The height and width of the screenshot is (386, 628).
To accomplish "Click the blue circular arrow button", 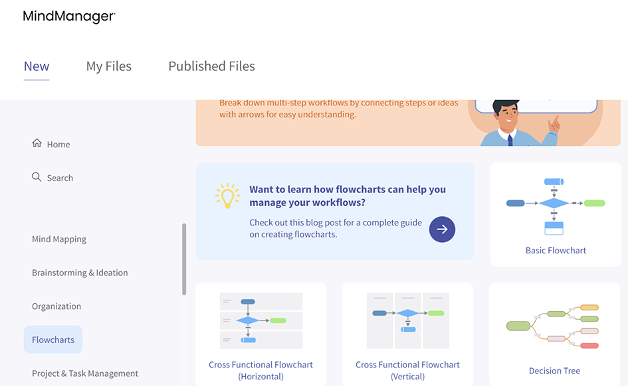I will (x=442, y=229).
